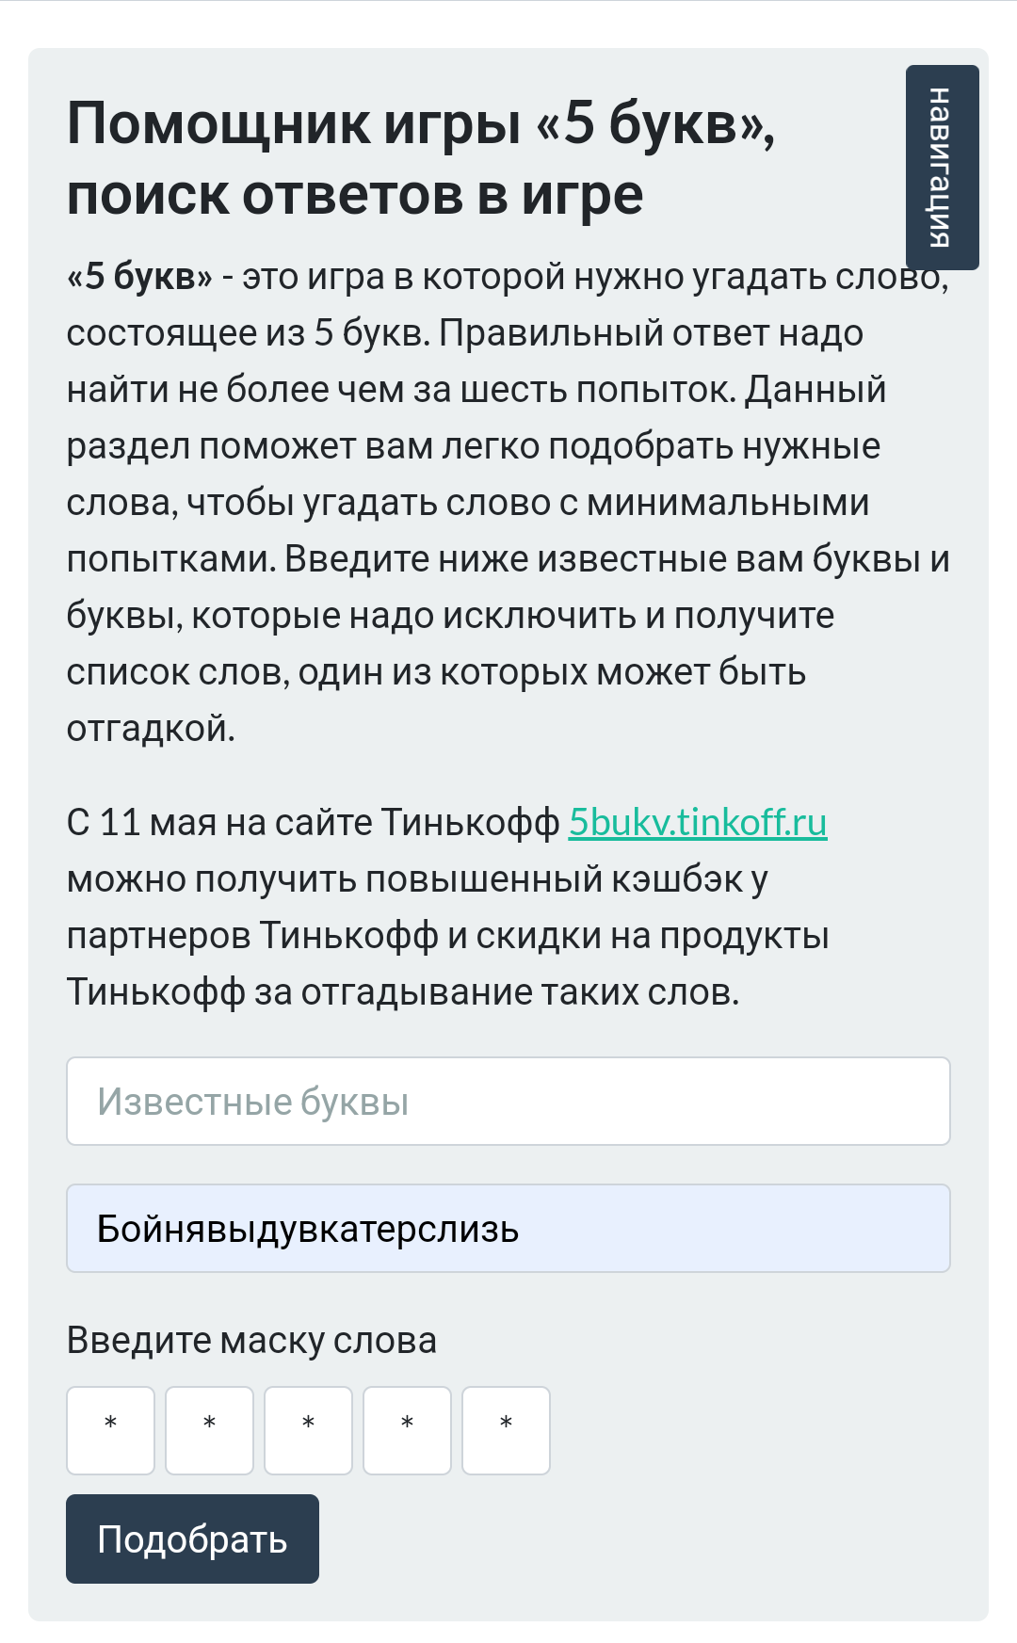
Task: Follow the 5bukv.tinkoff.ru link
Action: click(x=698, y=822)
